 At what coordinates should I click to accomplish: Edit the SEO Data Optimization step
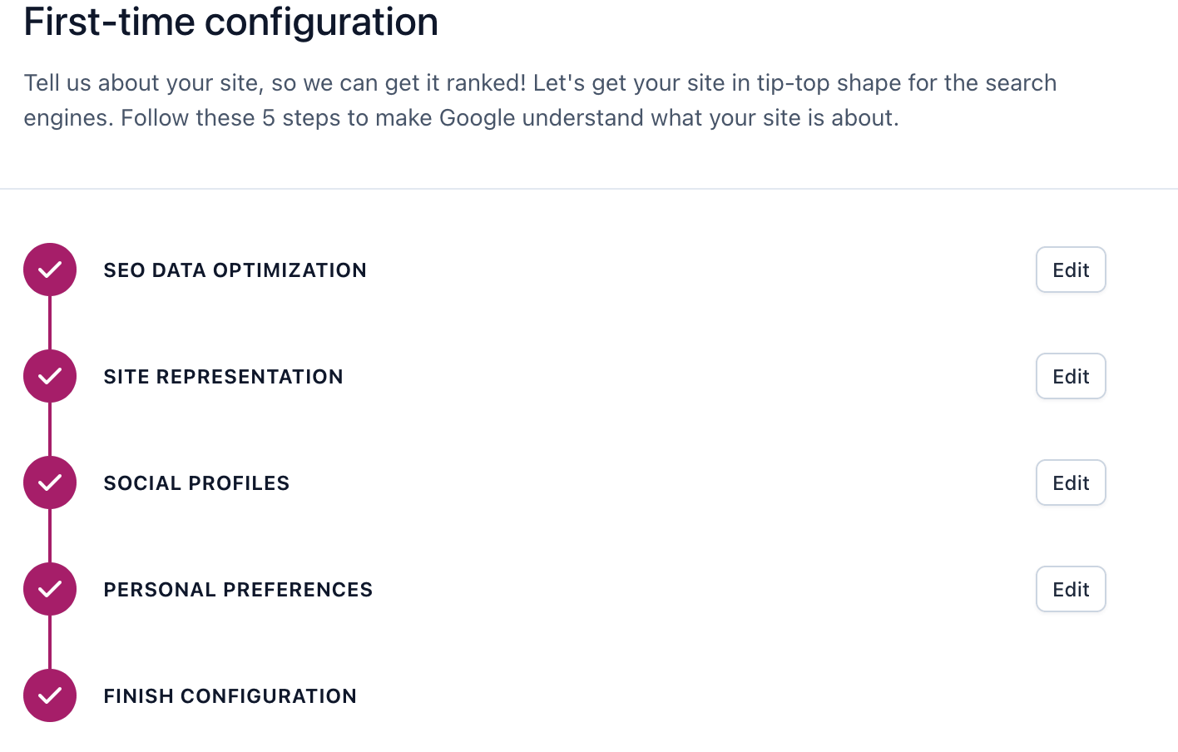click(1071, 270)
